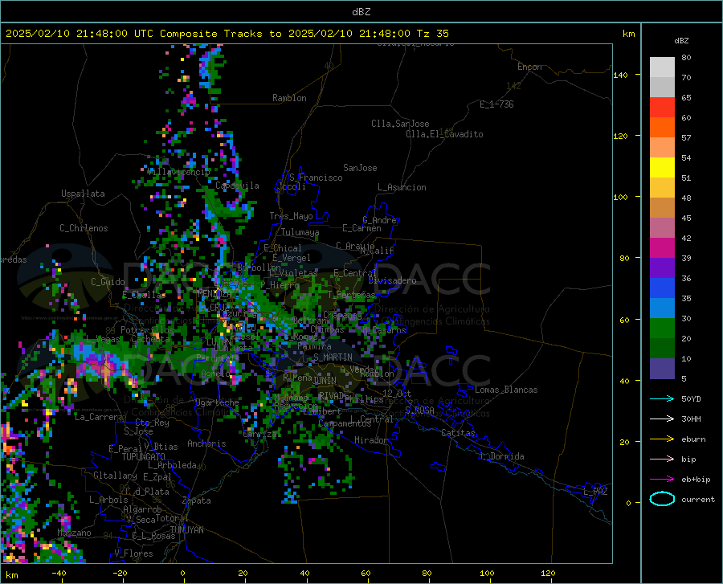Click the Anchoris place label

point(206,444)
